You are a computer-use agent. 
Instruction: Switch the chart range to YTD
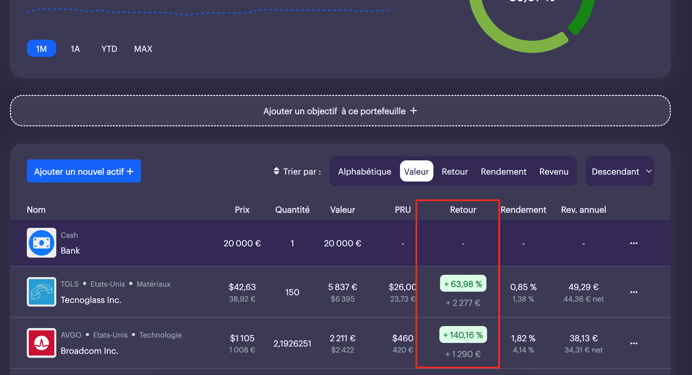pyautogui.click(x=109, y=49)
